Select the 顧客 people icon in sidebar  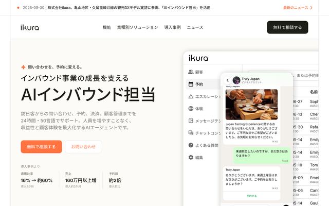coord(191,72)
